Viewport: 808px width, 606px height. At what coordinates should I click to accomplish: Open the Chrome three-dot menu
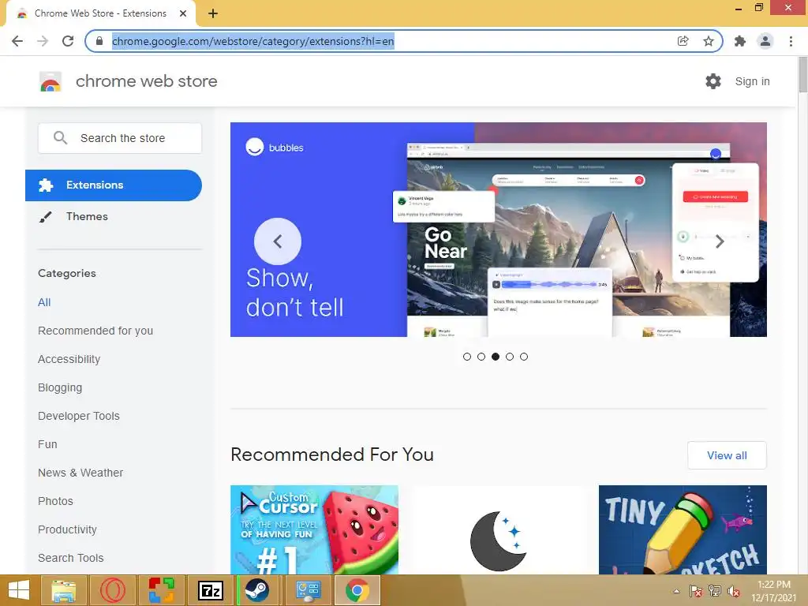click(x=791, y=41)
